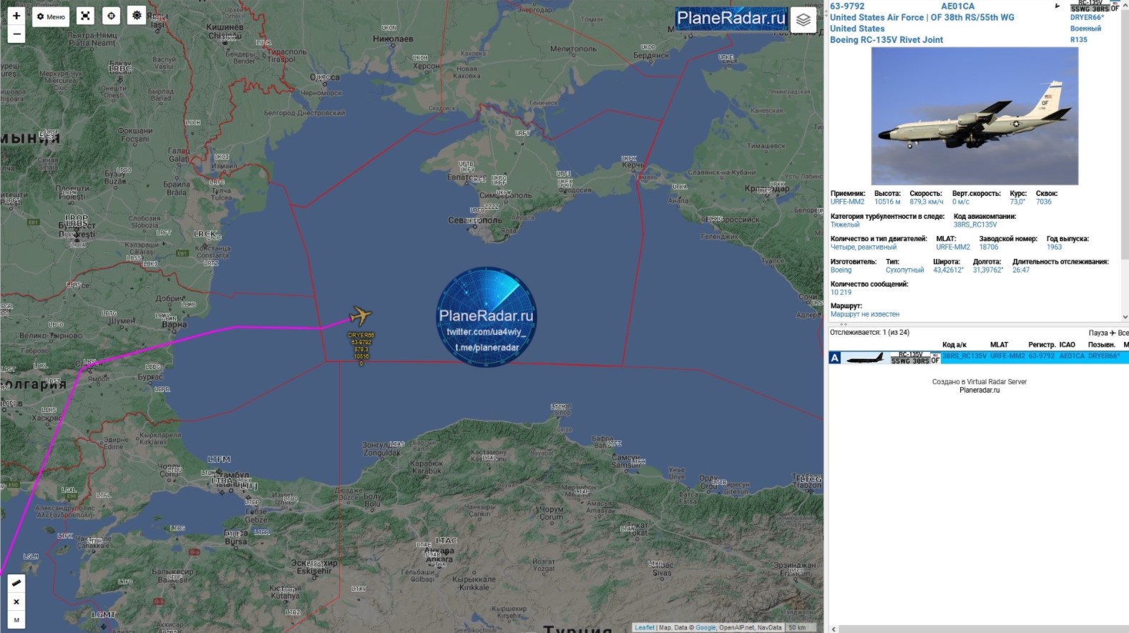
Task: Open Planeradar.ru link under list
Action: click(979, 391)
